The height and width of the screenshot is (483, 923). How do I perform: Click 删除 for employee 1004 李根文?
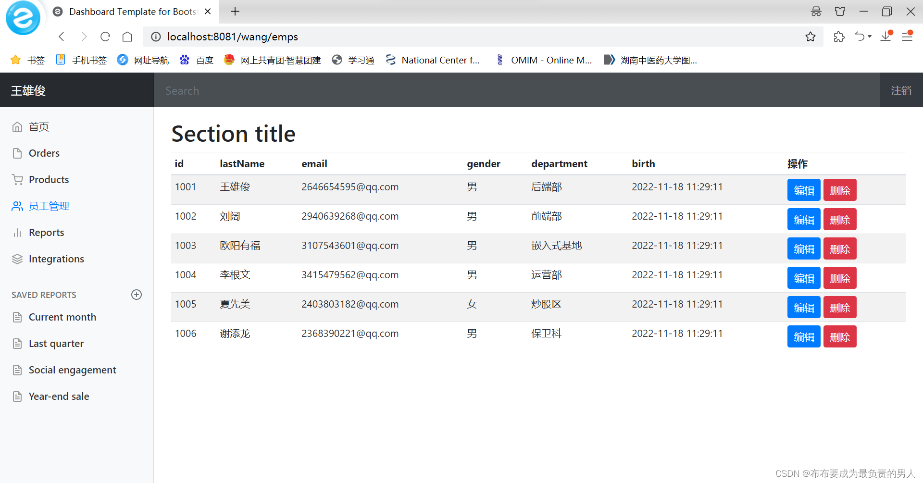click(840, 278)
